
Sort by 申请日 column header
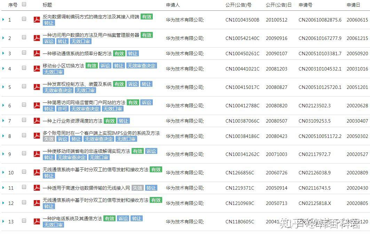[353, 5]
